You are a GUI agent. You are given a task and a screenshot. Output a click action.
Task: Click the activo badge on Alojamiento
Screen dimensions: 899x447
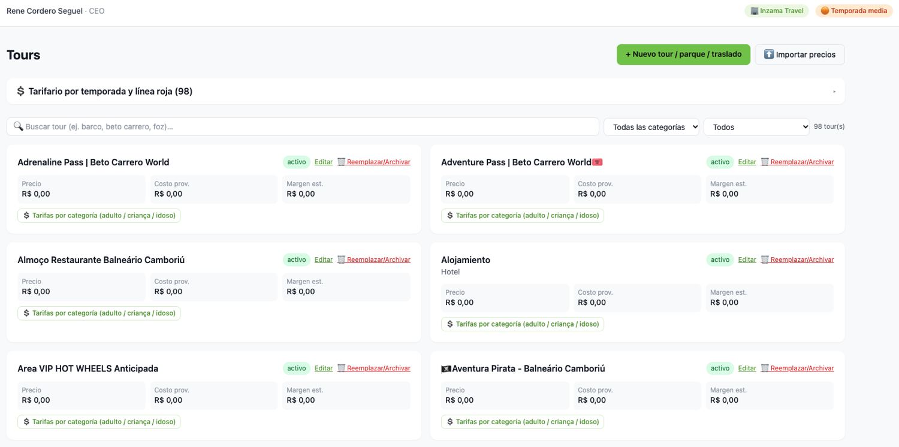(x=720, y=259)
